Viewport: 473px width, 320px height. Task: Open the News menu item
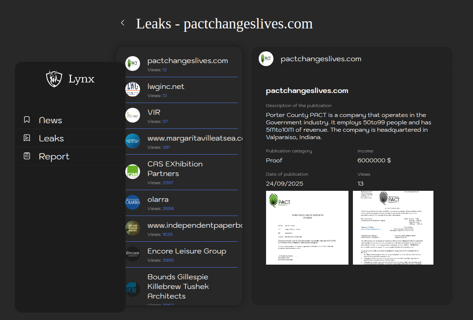coord(50,120)
